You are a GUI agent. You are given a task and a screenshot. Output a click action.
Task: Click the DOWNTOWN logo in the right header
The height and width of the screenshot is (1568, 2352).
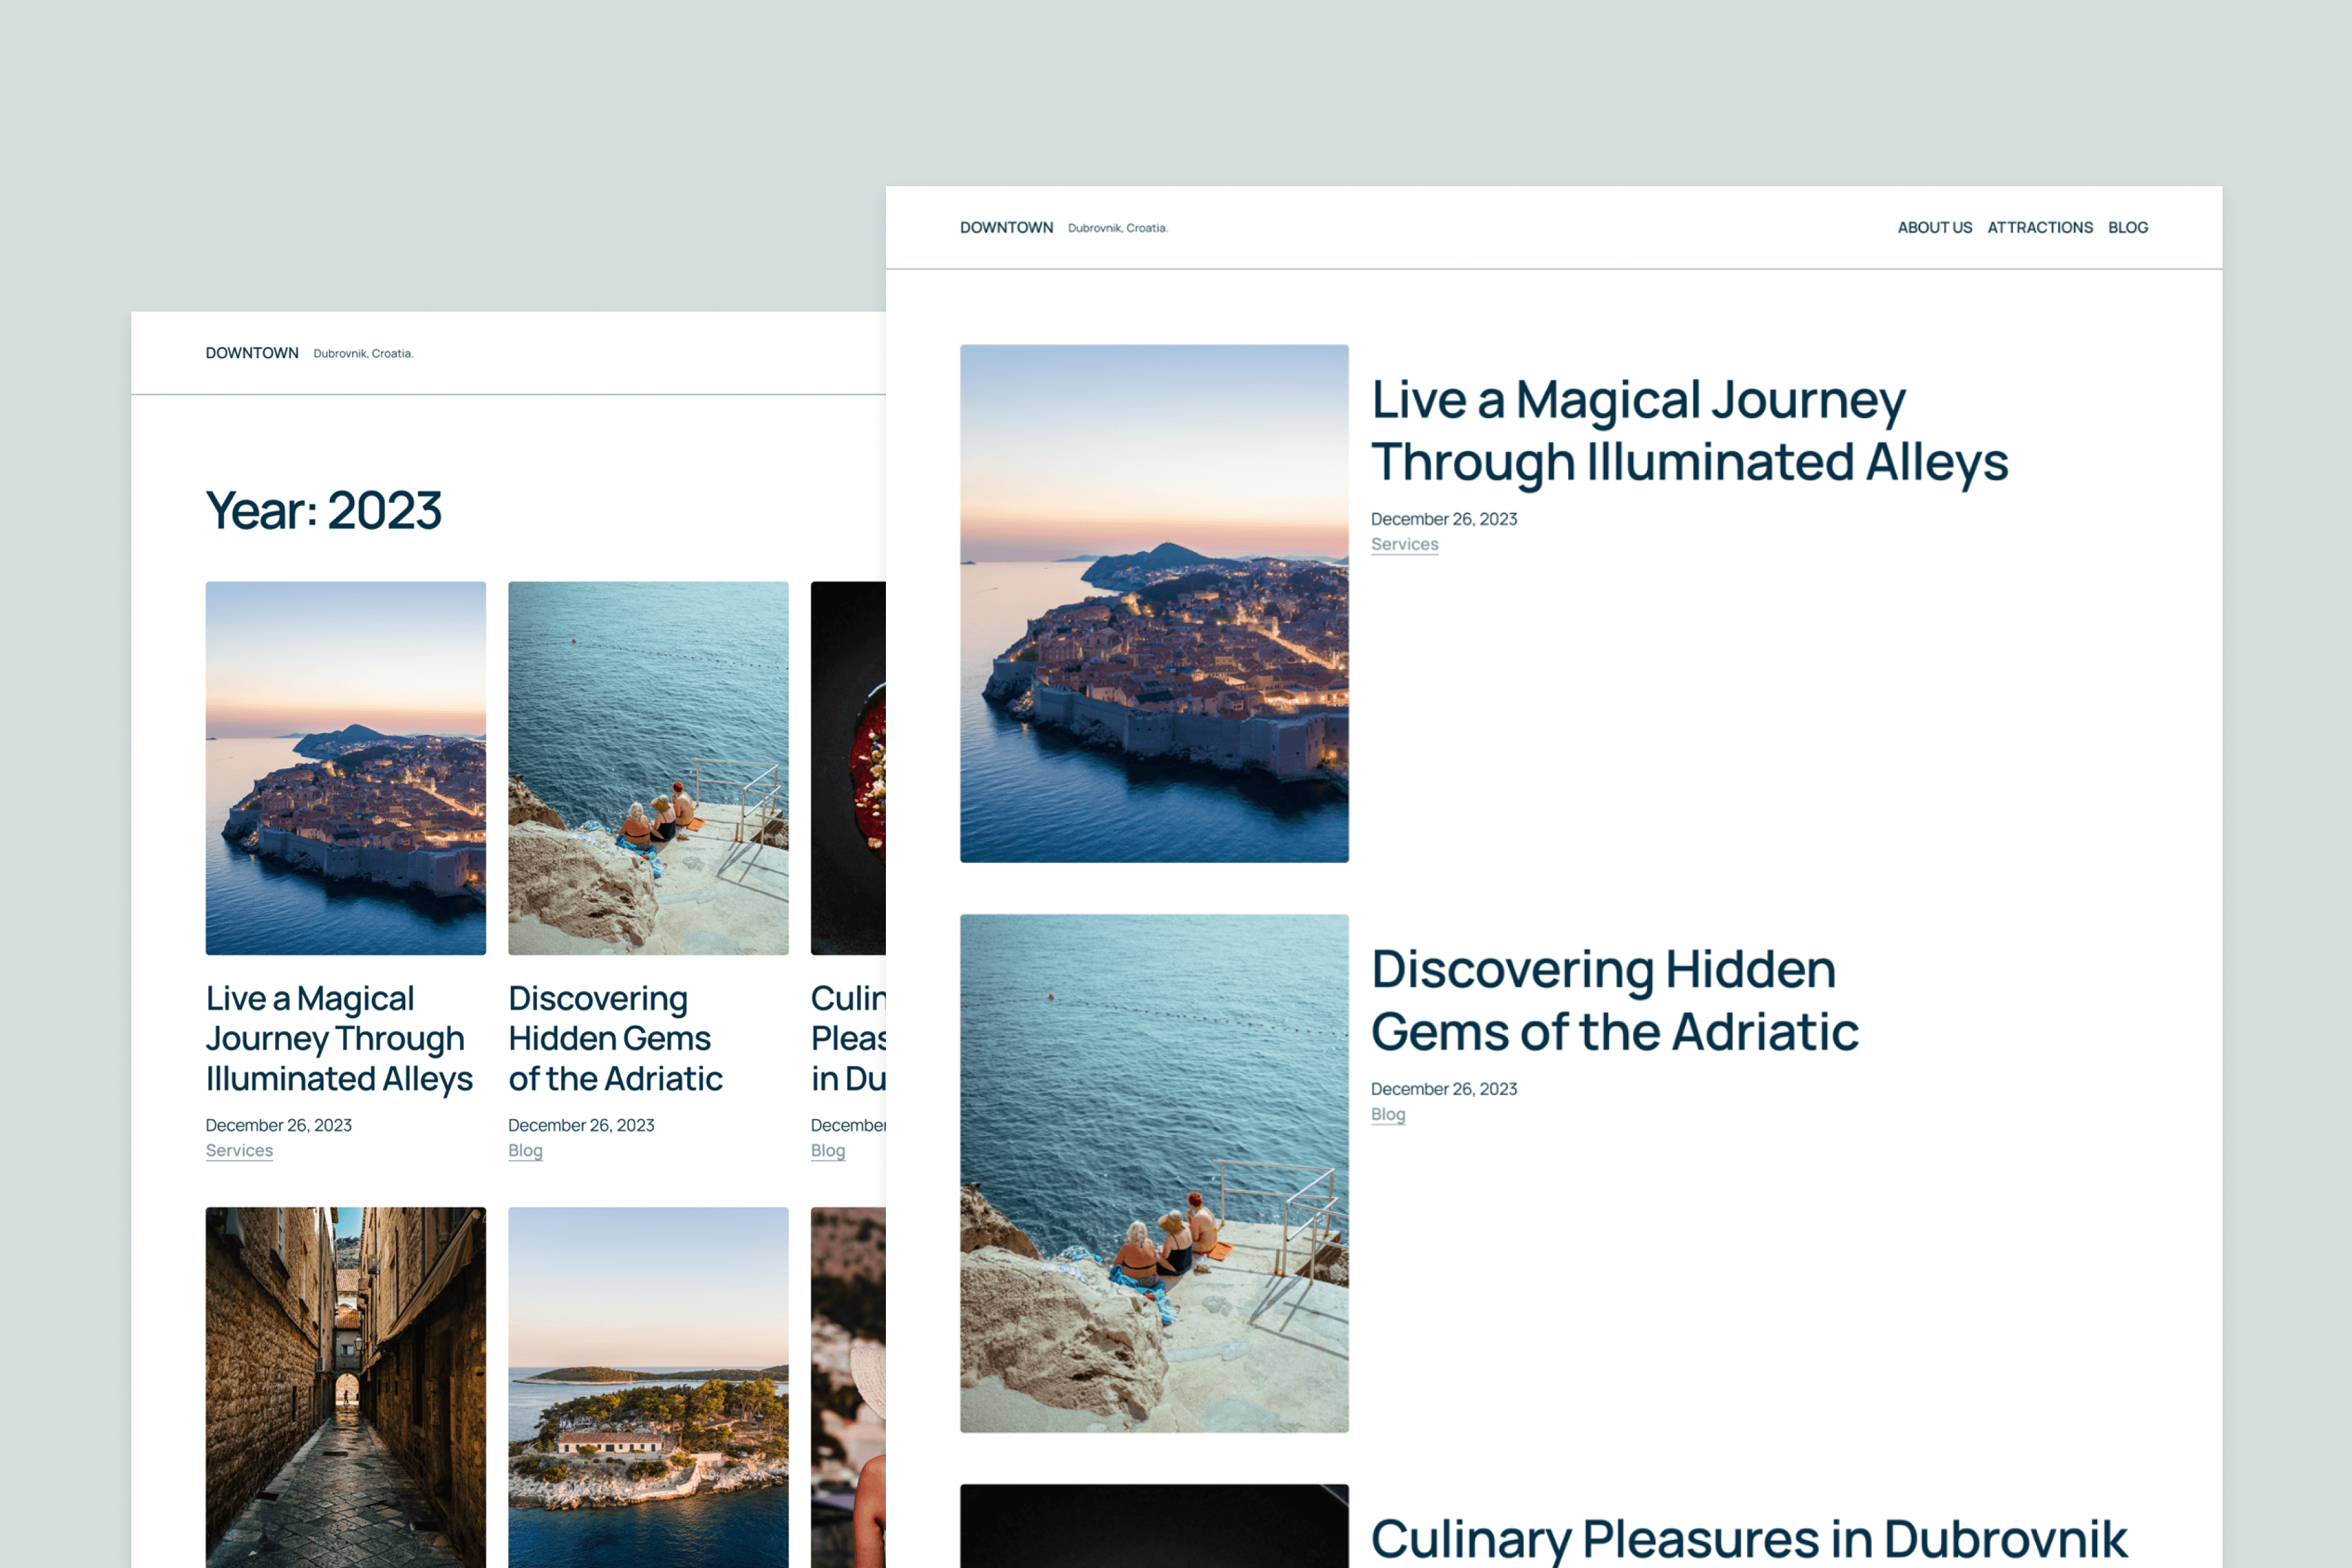pos(1006,228)
